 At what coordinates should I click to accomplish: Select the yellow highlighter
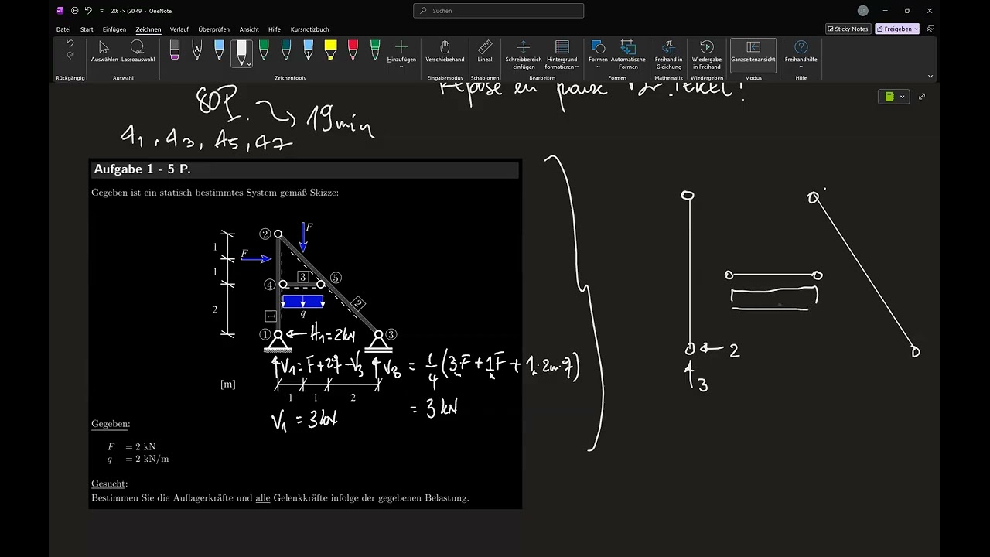[x=330, y=52]
